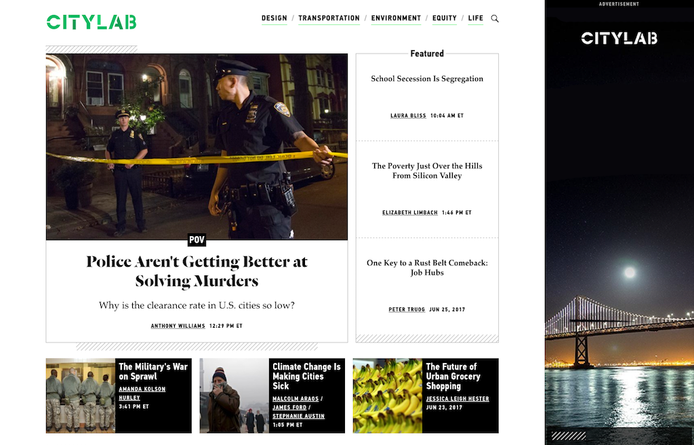Image resolution: width=694 pixels, height=445 pixels.
Task: View author Anthony Williams's page
Action: (x=178, y=326)
